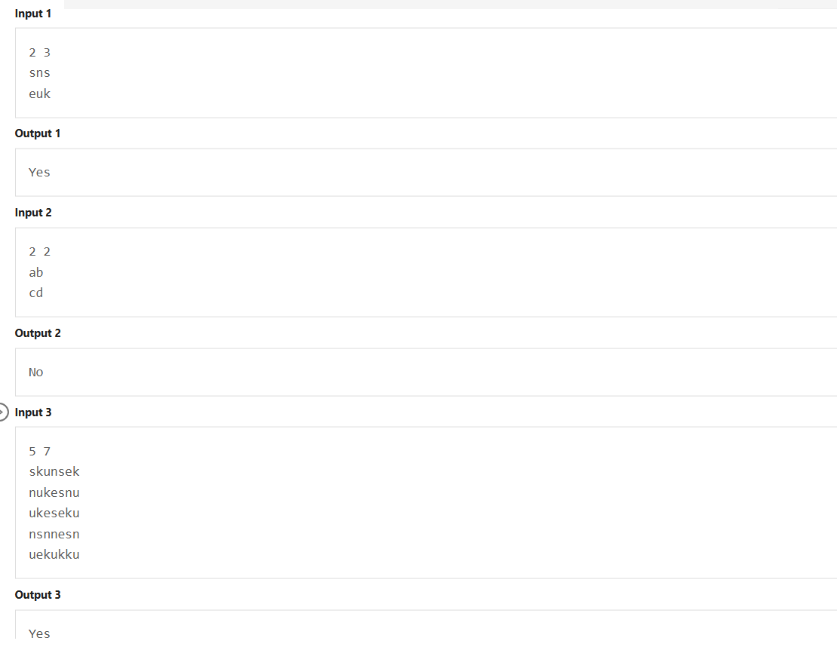Select the 'Yes' text in Output 1 box

pyautogui.click(x=39, y=173)
